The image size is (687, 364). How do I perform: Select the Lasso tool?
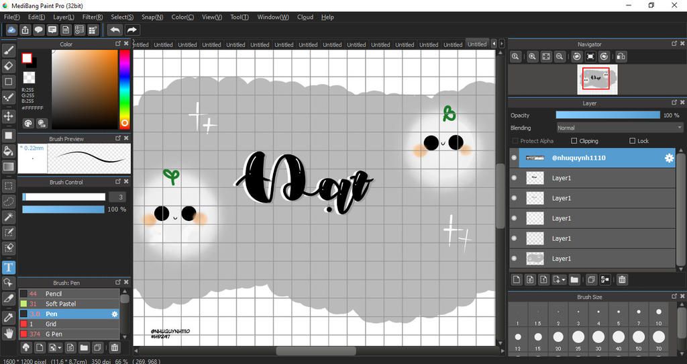point(8,201)
